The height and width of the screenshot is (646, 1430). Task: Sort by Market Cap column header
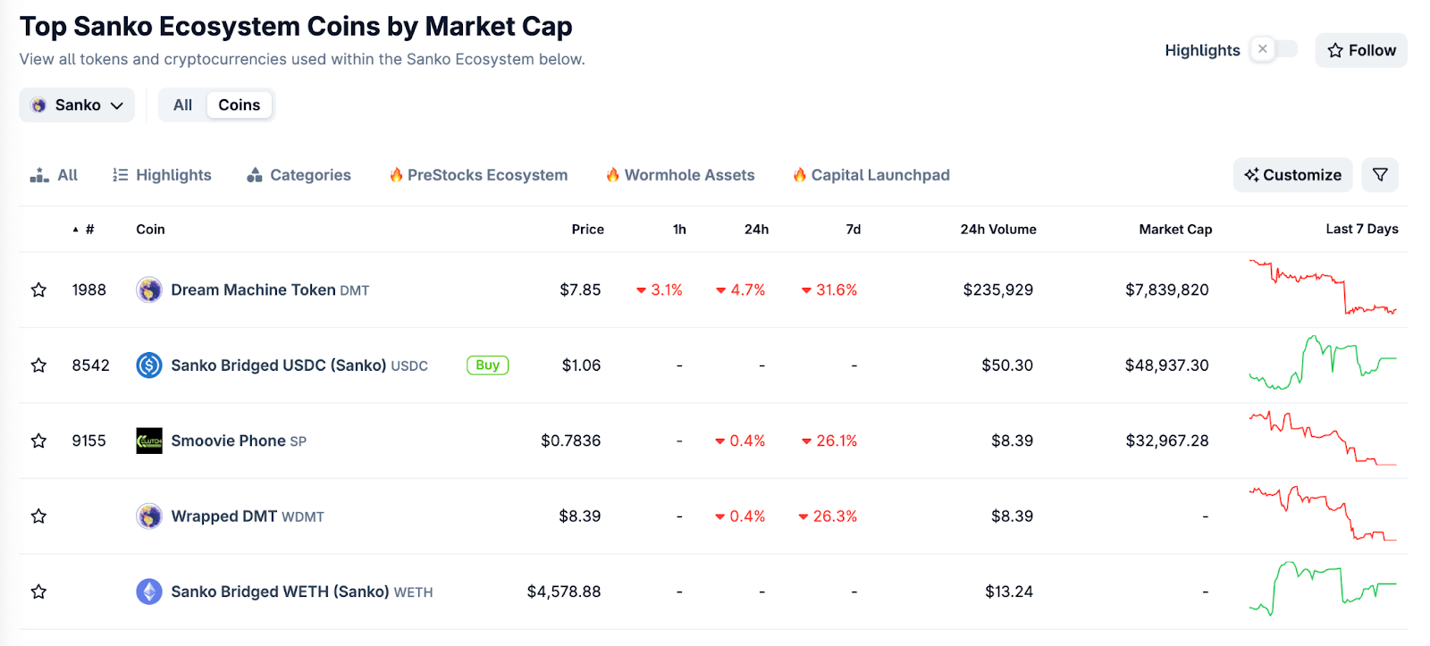1174,230
